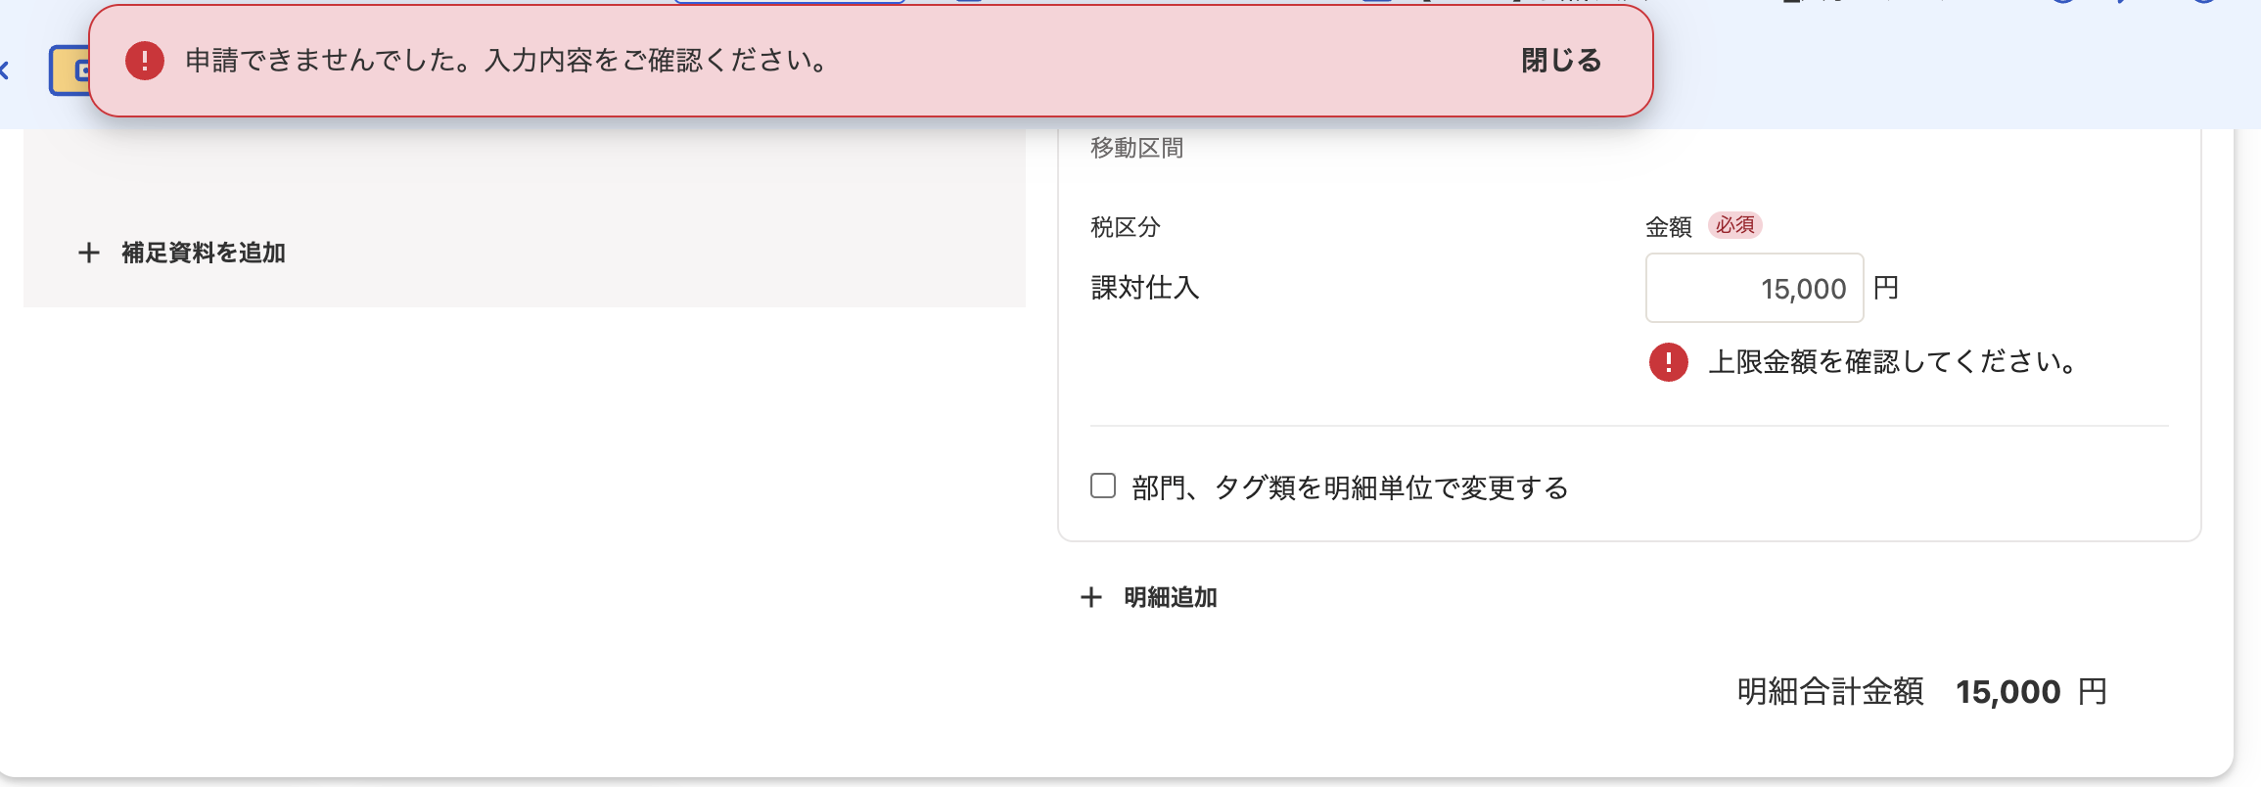Edit the 金額 amount field showing 15,000
2261x787 pixels.
tap(1754, 288)
